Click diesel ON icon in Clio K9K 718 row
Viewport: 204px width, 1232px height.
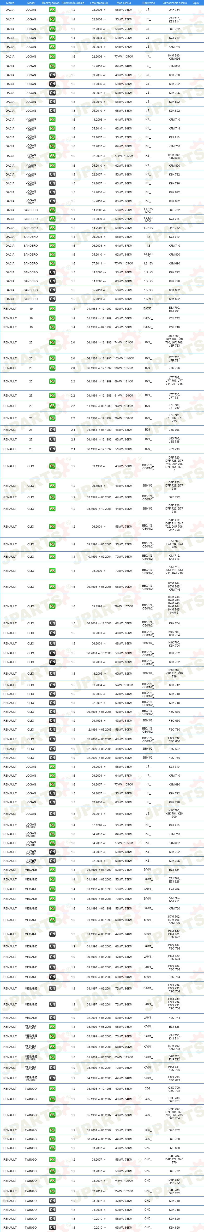pyautogui.click(x=52, y=703)
